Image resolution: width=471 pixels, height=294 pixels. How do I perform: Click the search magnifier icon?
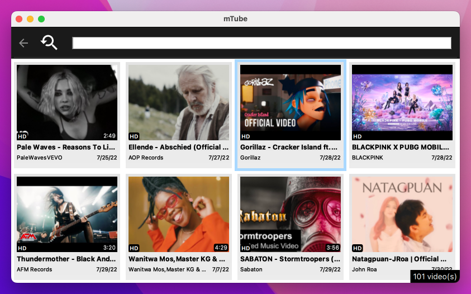(49, 42)
